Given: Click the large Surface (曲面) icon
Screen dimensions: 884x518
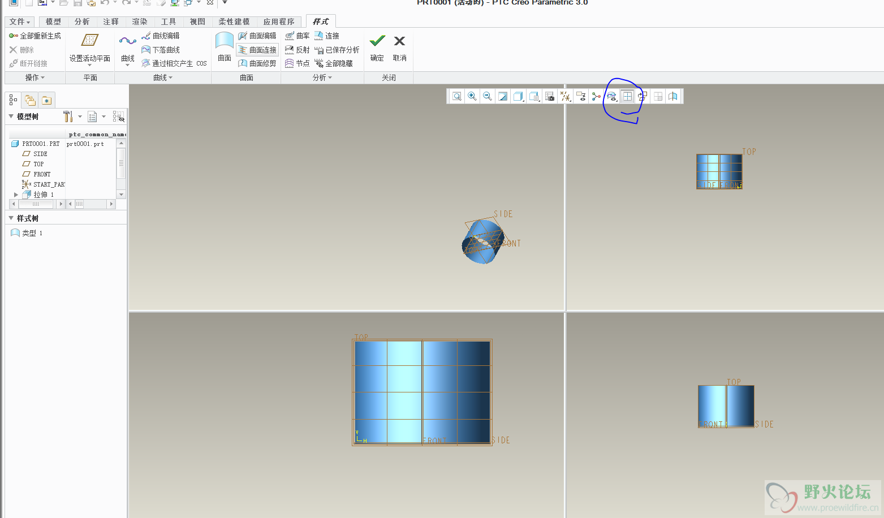Looking at the screenshot, I should [225, 41].
